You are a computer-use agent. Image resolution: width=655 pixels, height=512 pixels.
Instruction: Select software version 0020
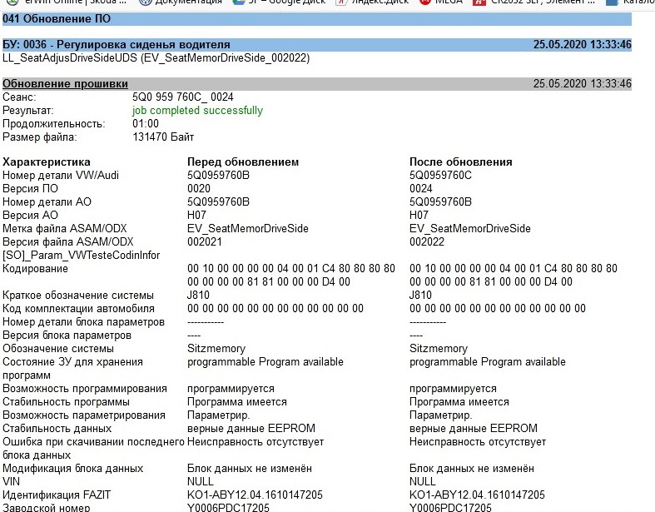coord(199,188)
